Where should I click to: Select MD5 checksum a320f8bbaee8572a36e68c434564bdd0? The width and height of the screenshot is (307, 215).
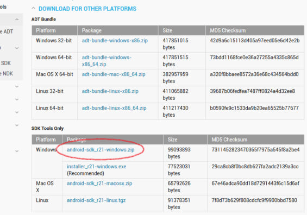254,74
